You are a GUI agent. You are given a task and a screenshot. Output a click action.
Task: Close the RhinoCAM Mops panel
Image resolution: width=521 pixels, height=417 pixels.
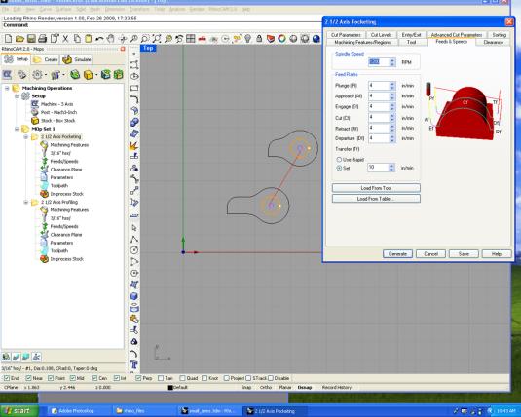click(x=123, y=49)
